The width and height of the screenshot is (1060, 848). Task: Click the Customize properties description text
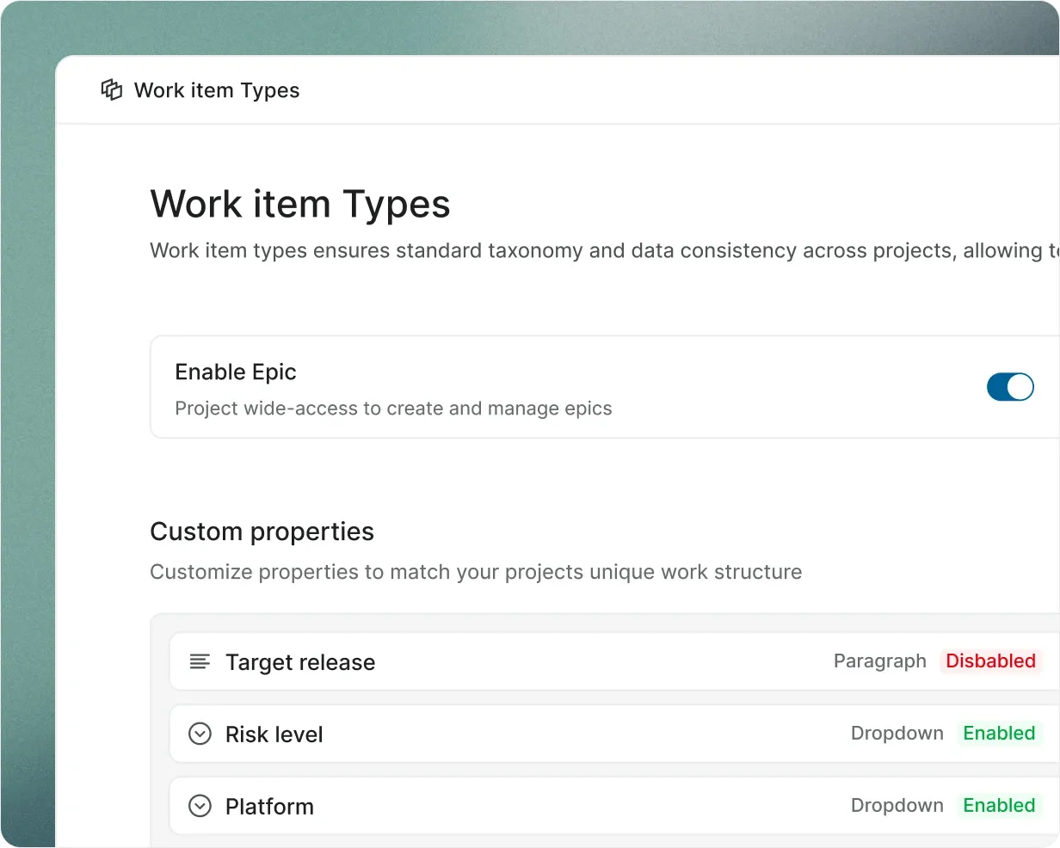coord(476,572)
